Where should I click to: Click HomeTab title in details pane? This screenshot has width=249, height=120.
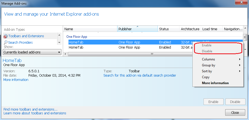click(x=12, y=60)
